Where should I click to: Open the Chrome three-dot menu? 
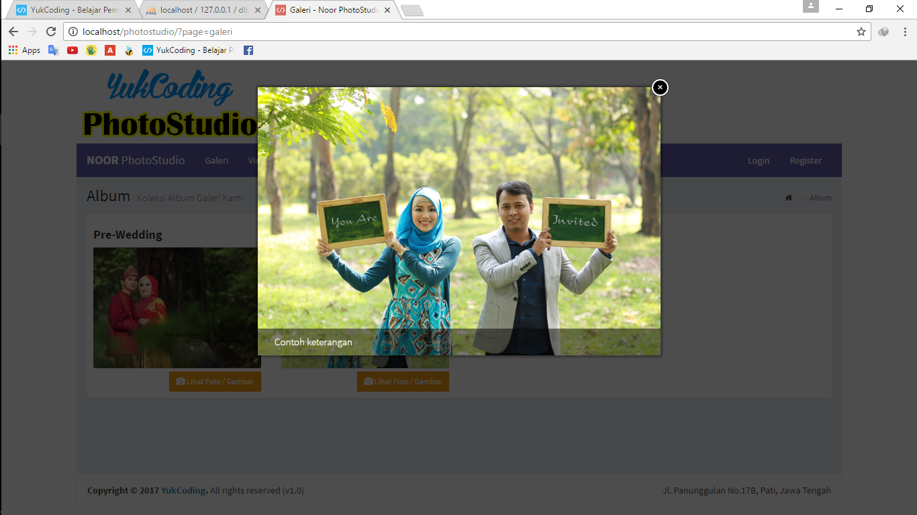905,32
